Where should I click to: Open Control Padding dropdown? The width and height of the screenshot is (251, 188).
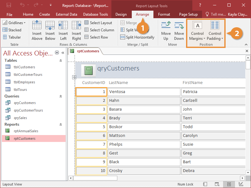click(215, 31)
